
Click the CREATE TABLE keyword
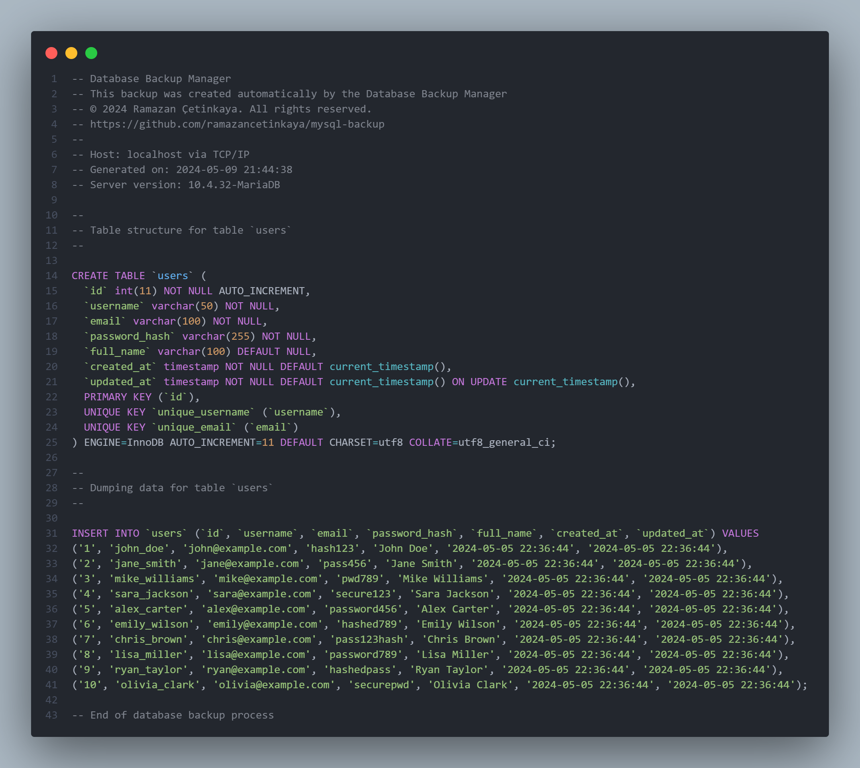point(108,276)
